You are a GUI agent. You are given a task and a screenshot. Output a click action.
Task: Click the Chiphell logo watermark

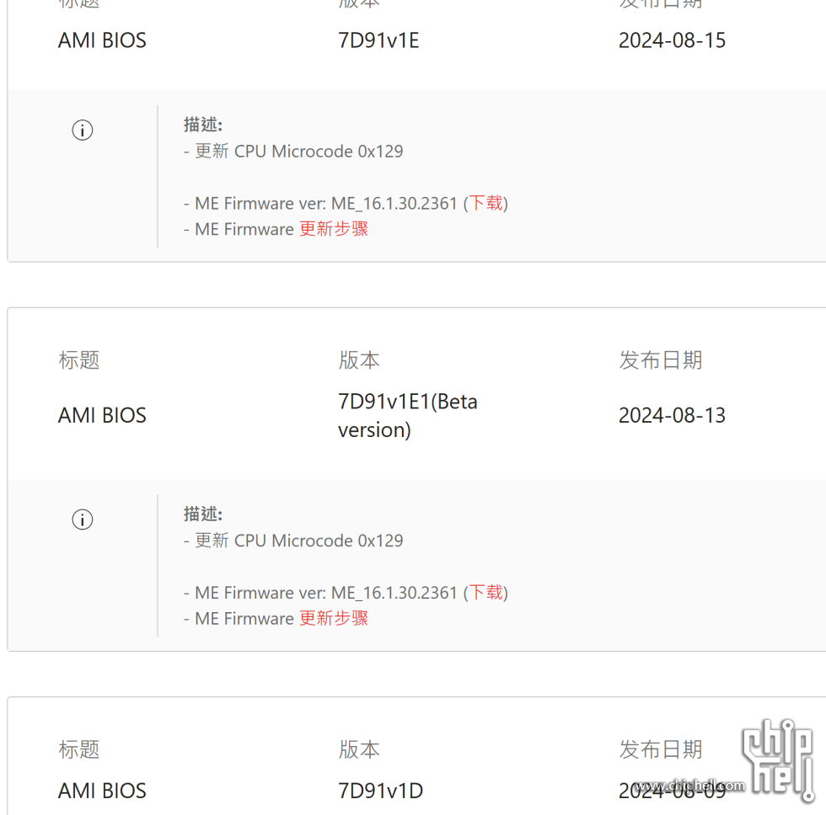tap(779, 760)
